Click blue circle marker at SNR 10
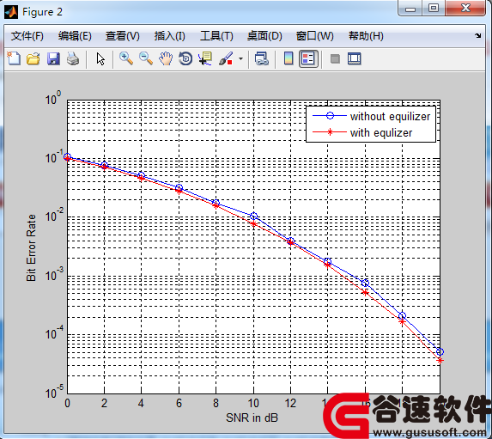492x439 pixels. (254, 216)
